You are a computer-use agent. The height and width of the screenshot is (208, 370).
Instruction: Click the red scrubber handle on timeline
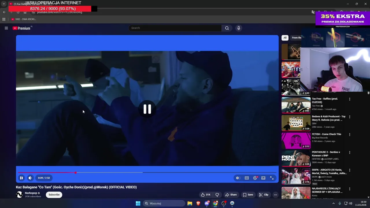click(75, 172)
